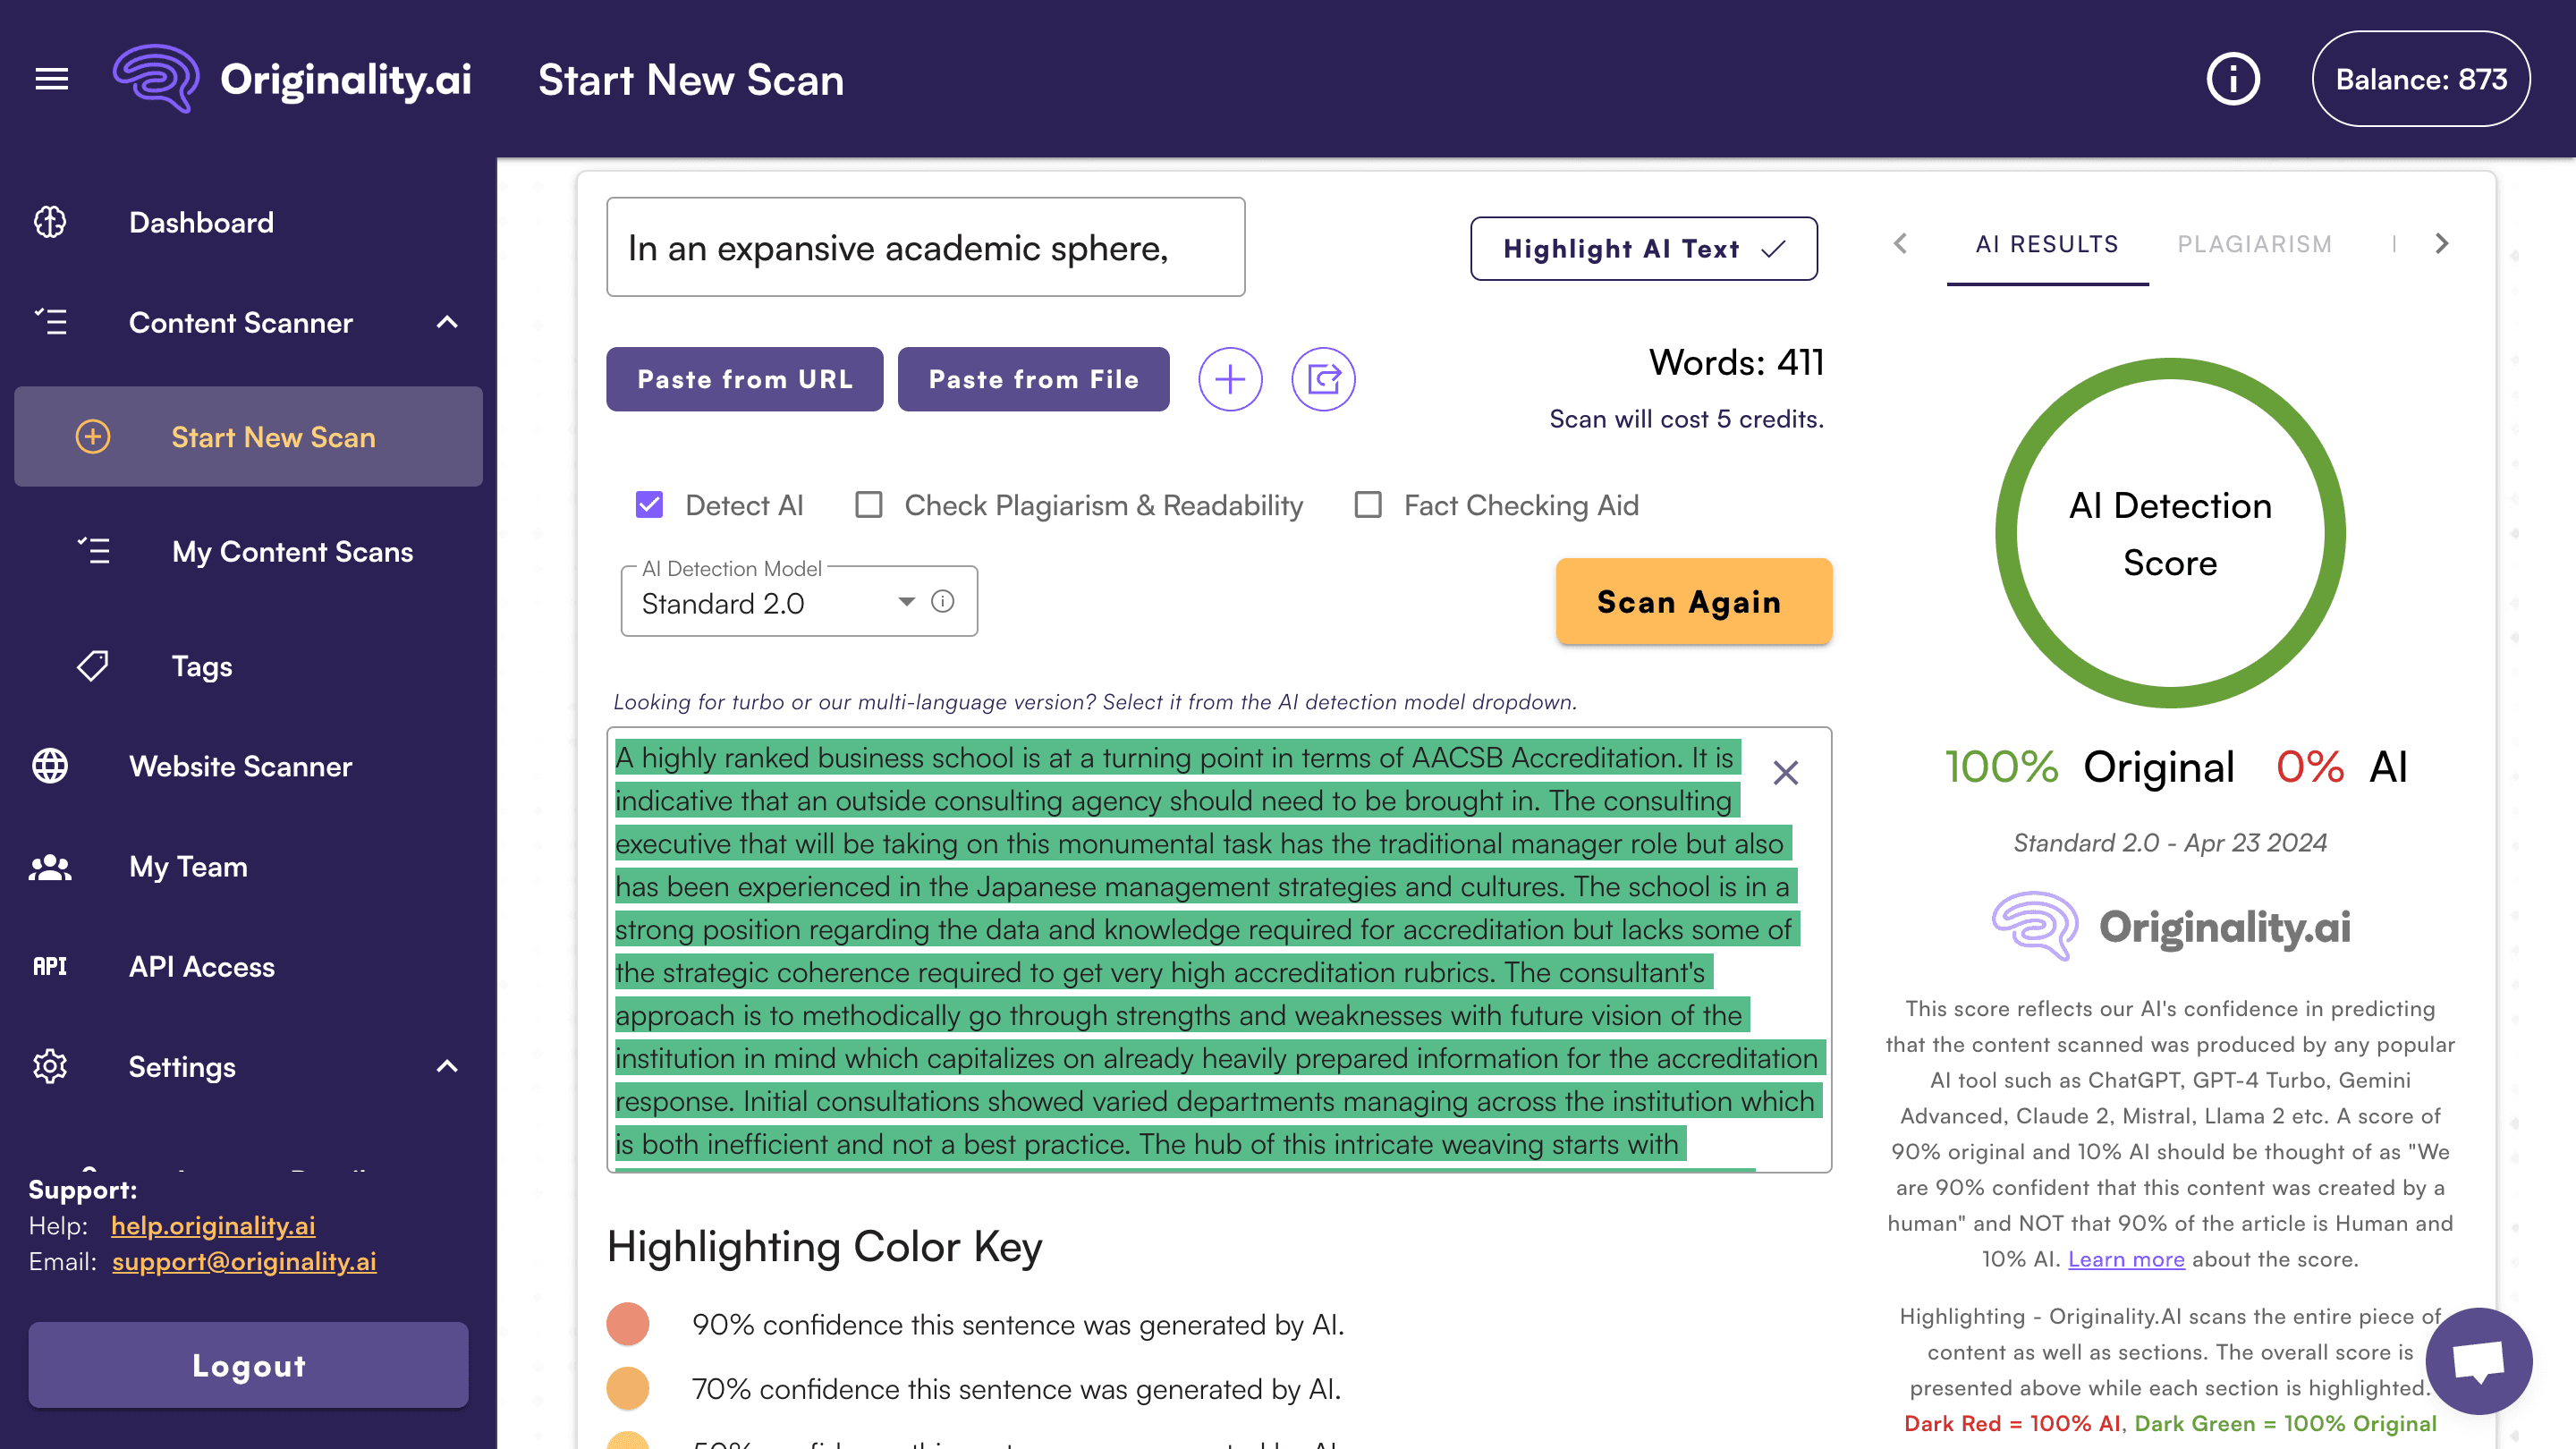Collapse the Content Scanner section

coord(447,322)
